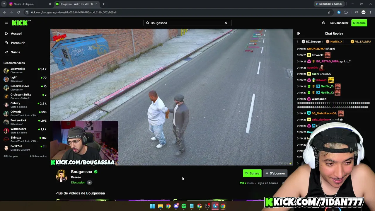Close the Bougassaa Kick tab
Screen dimensions: 375x211
[97, 4]
